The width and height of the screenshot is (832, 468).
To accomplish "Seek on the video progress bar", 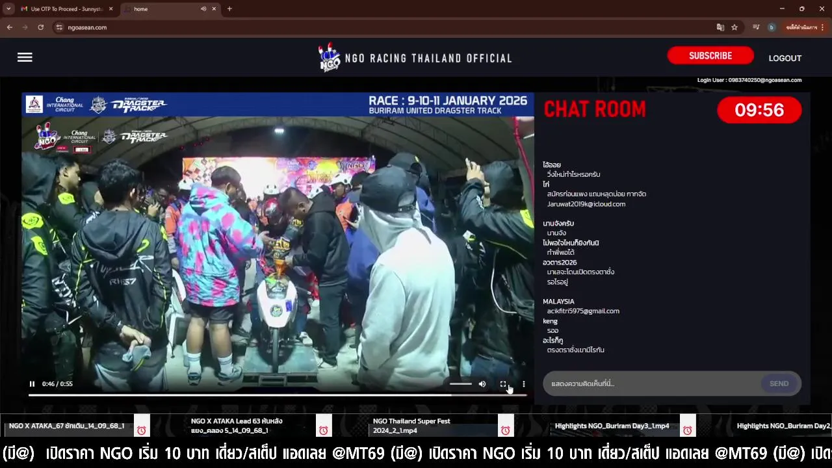I will (278, 395).
